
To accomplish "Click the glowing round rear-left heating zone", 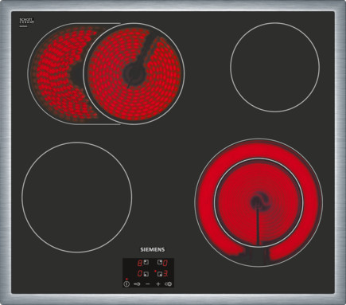I will pos(134,73).
